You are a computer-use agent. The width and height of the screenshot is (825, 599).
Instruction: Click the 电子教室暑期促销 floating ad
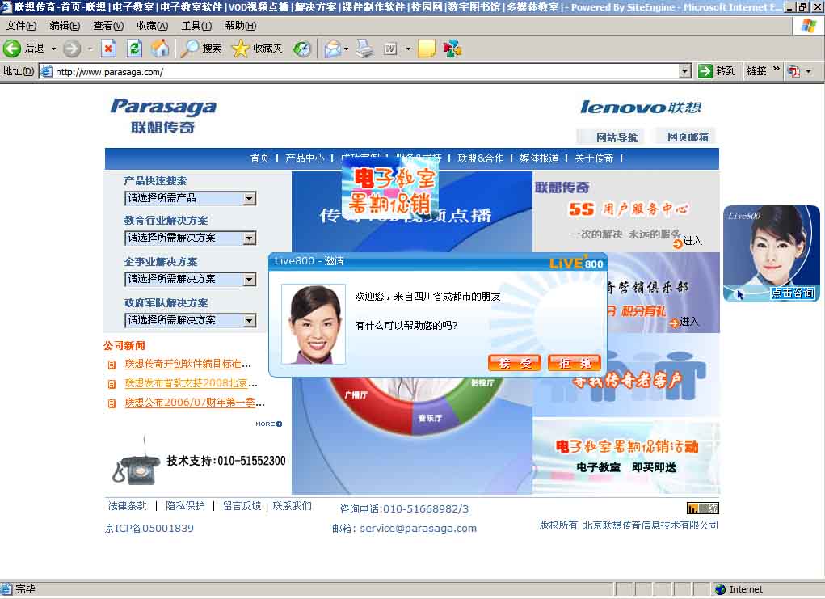coord(390,188)
